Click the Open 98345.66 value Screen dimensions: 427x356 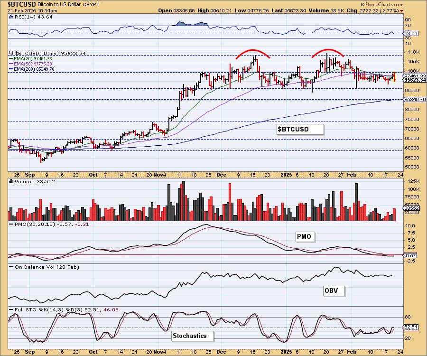(176, 10)
